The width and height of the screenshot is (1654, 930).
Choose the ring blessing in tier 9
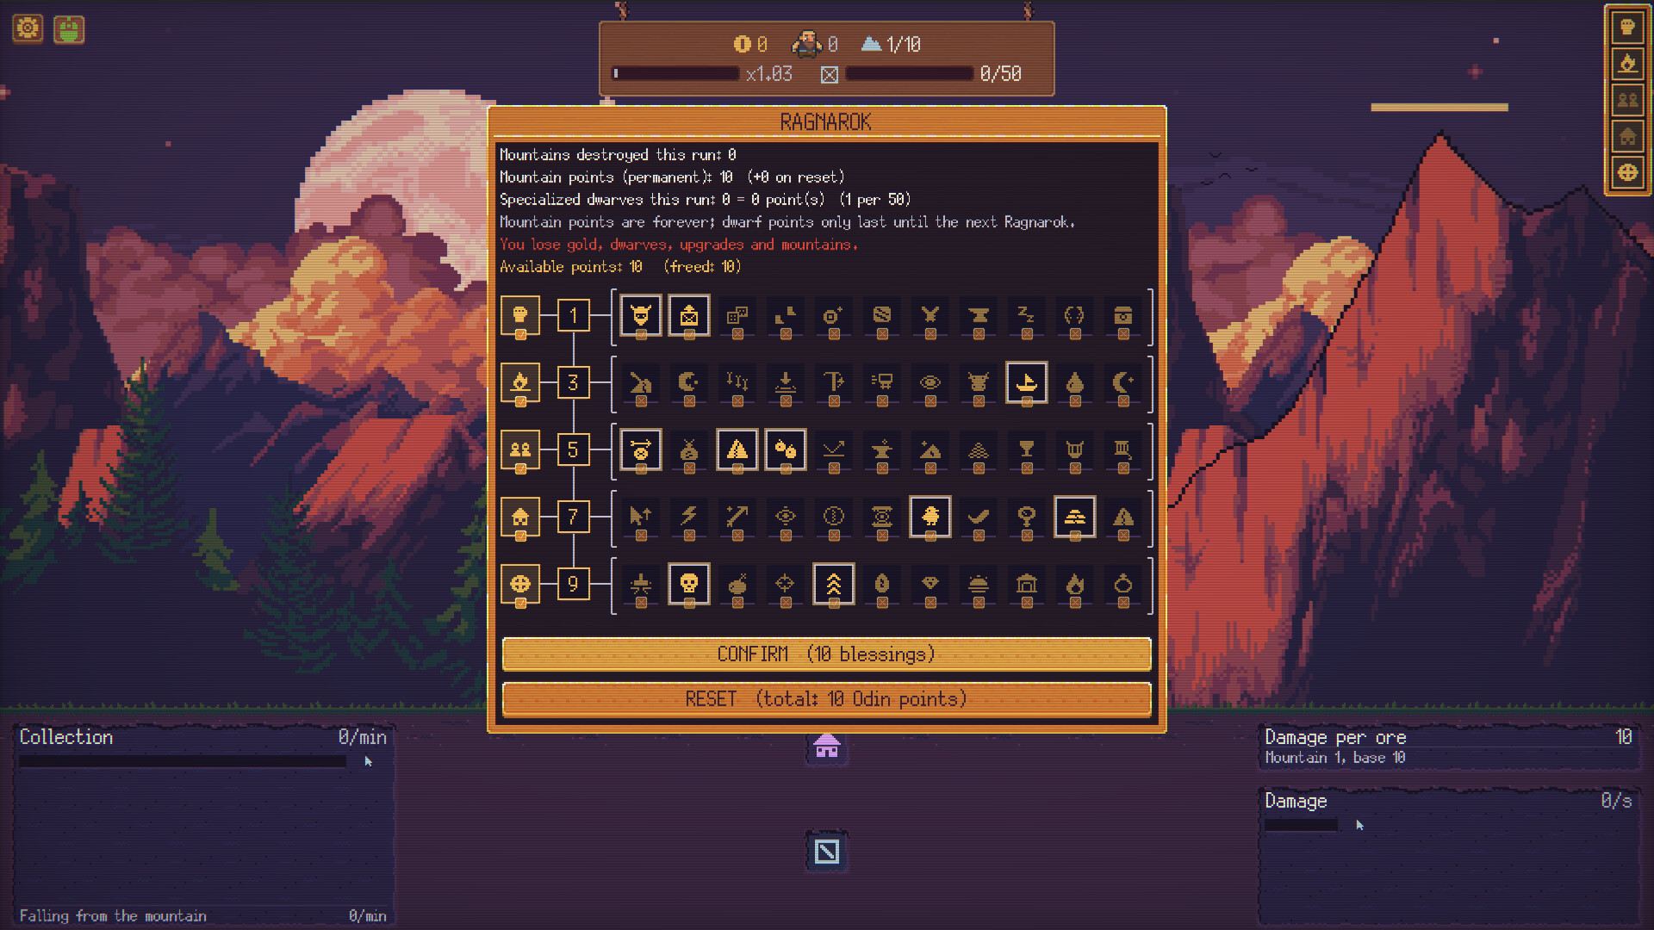click(x=1123, y=584)
